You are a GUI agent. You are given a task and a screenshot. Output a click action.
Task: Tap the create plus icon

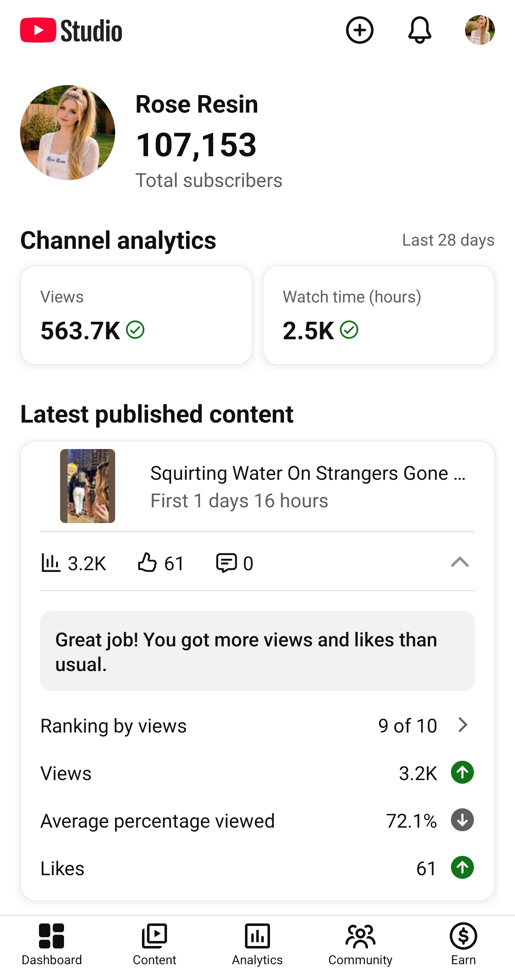[x=360, y=30]
